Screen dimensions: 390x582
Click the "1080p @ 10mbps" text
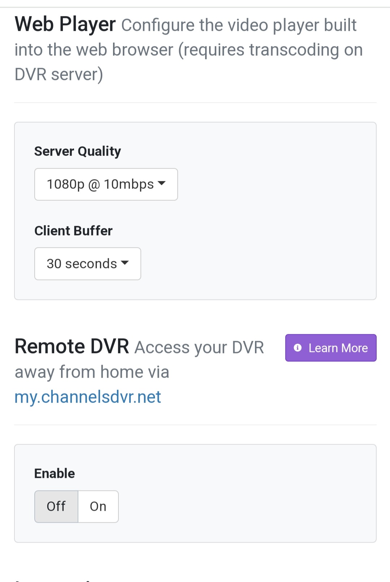(x=100, y=184)
